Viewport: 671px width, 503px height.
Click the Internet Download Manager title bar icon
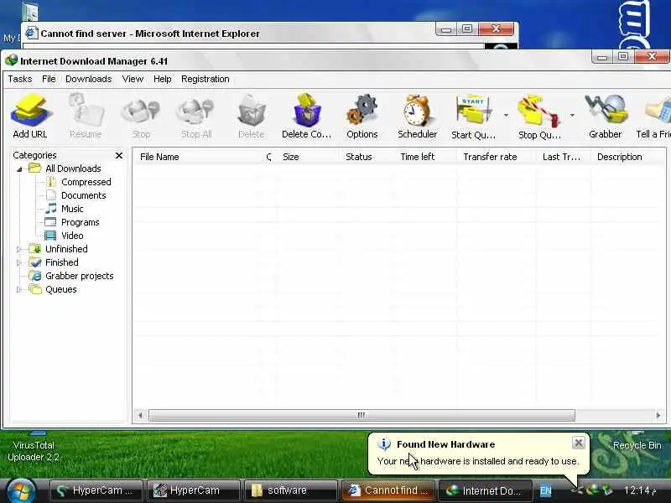11,60
